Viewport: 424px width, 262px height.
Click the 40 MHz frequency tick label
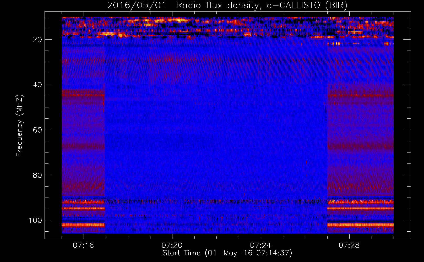tap(37, 85)
